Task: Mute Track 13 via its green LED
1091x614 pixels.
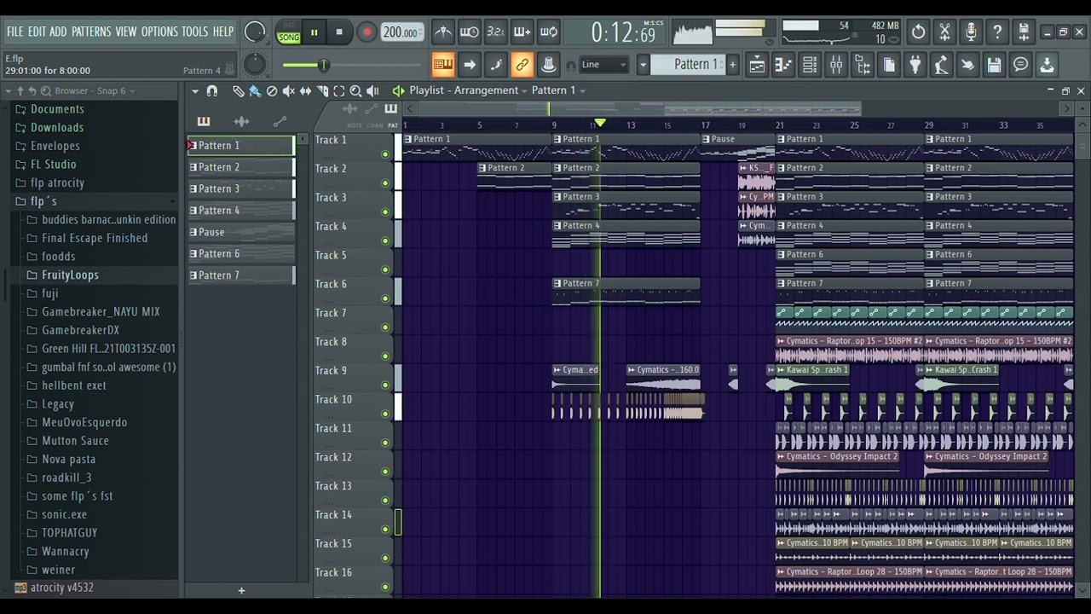Action: point(385,501)
